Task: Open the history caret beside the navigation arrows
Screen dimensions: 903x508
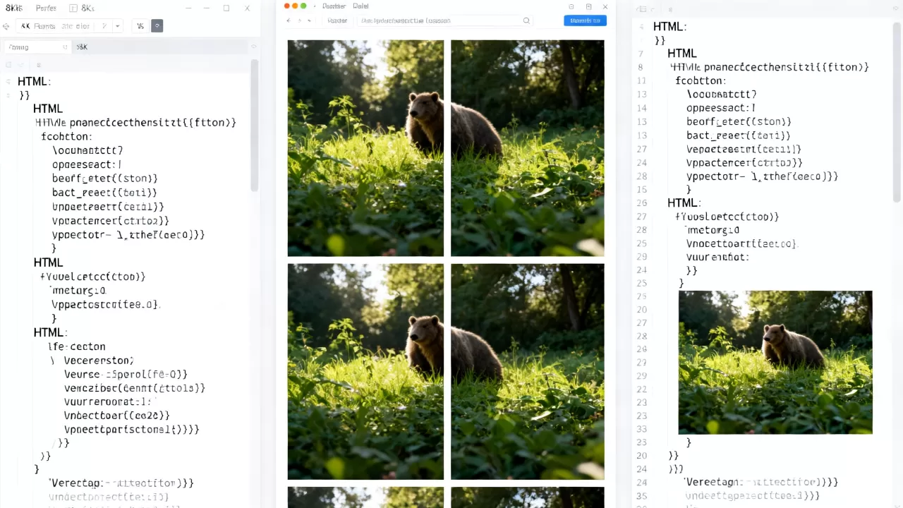Action: [x=310, y=20]
